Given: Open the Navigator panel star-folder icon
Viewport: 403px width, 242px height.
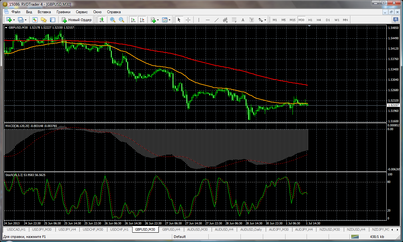Looking at the screenshot, I should point(44,20).
